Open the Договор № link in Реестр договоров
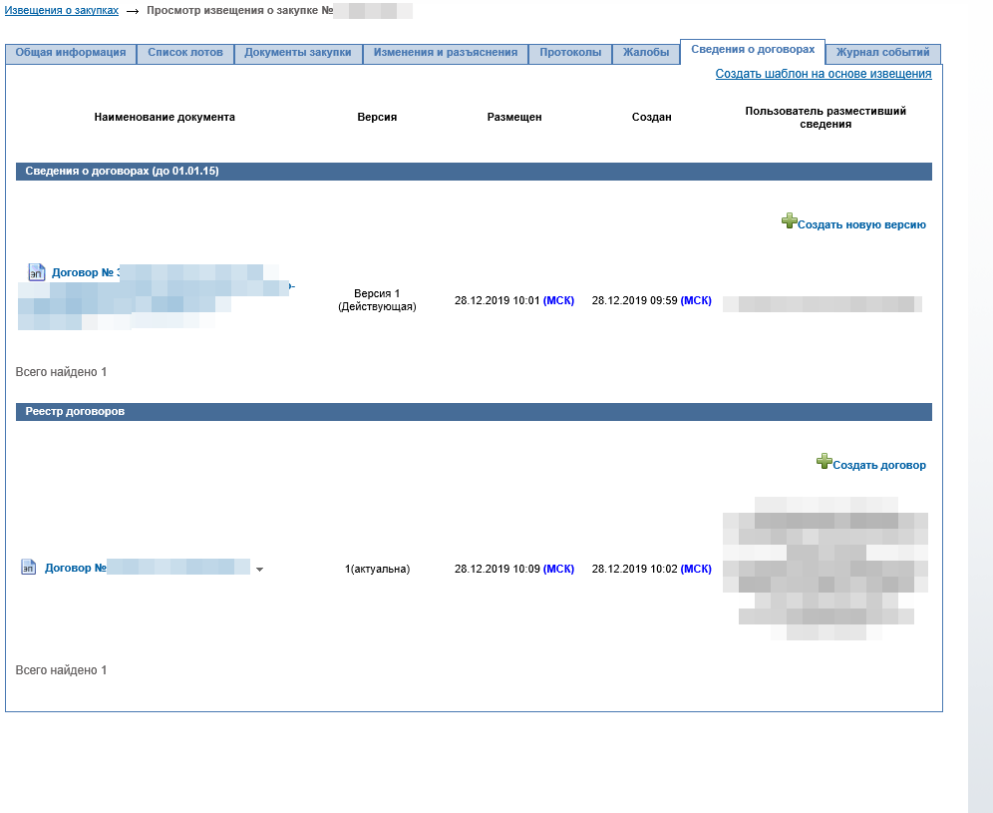This screenshot has width=993, height=813. click(x=75, y=569)
